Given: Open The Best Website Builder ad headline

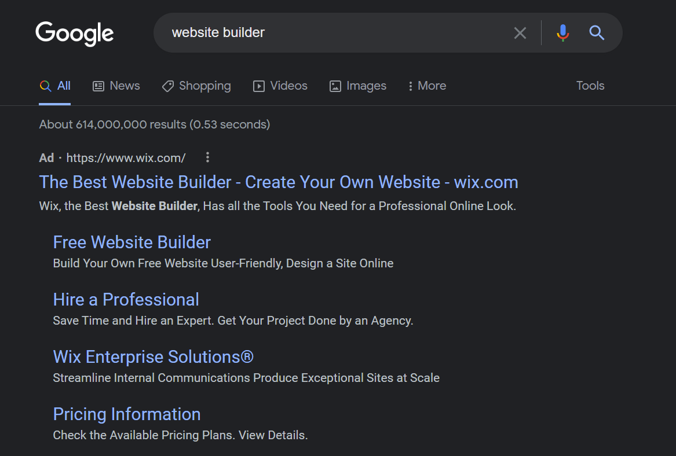Looking at the screenshot, I should click(278, 182).
